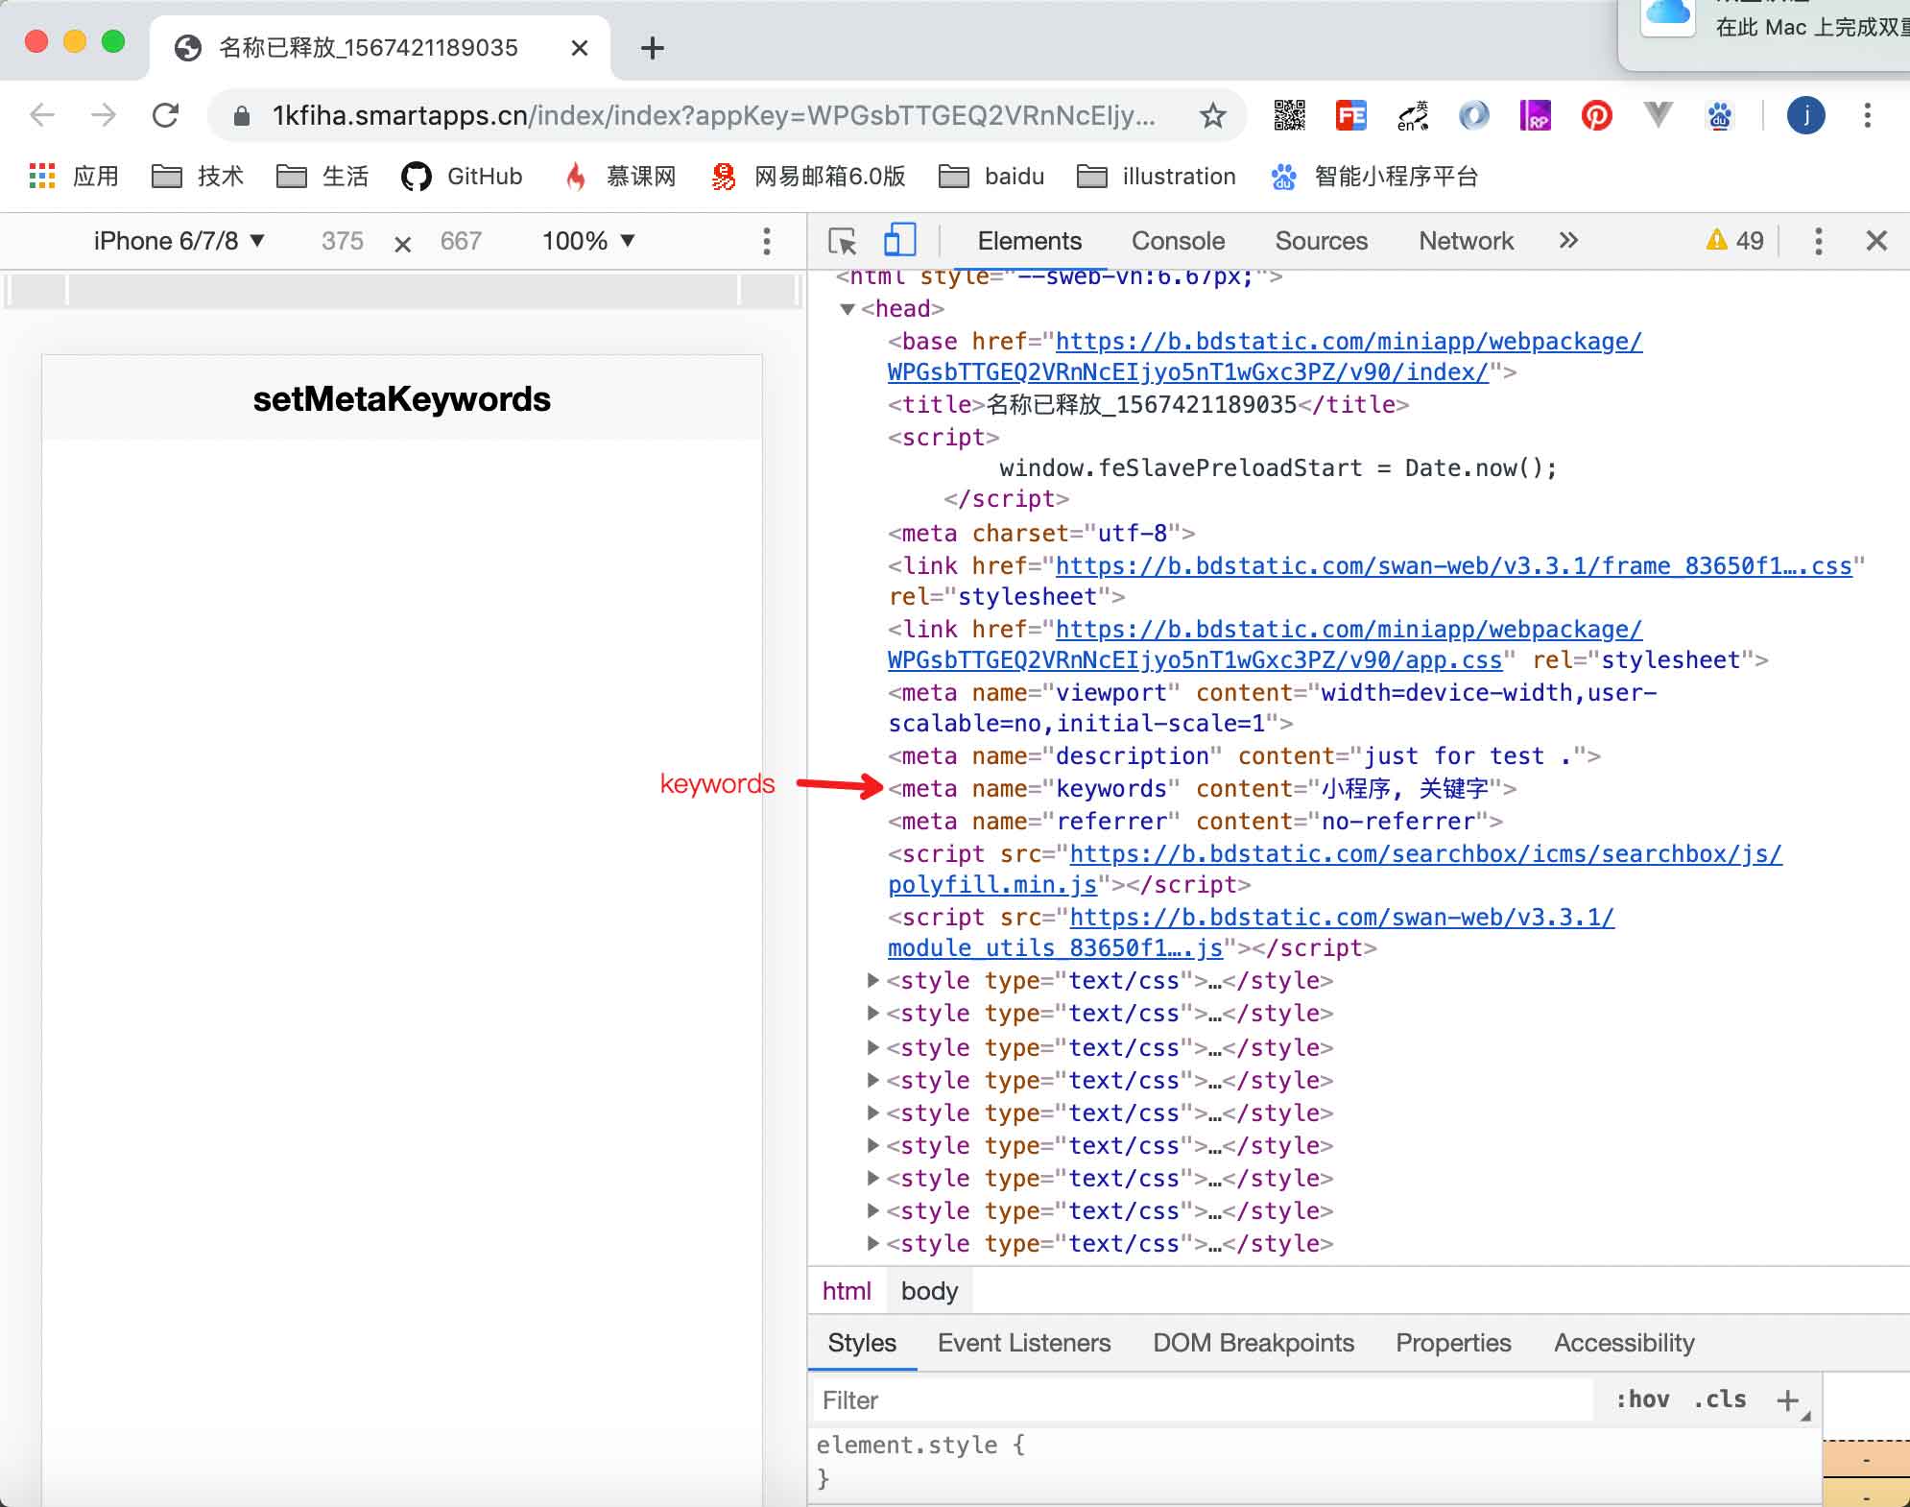This screenshot has width=1910, height=1507.
Task: Open the DevTools three-dot customize menu
Action: point(1818,241)
